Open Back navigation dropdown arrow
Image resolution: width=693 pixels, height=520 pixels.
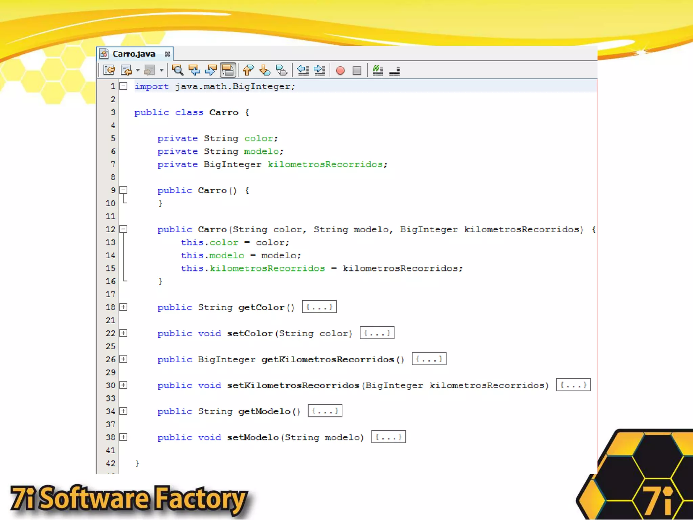pyautogui.click(x=137, y=70)
